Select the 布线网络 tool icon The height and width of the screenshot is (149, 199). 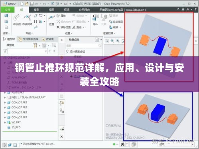click(27, 20)
